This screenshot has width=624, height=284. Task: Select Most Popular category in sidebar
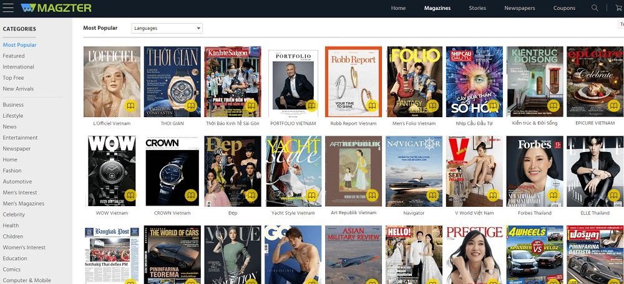point(19,45)
